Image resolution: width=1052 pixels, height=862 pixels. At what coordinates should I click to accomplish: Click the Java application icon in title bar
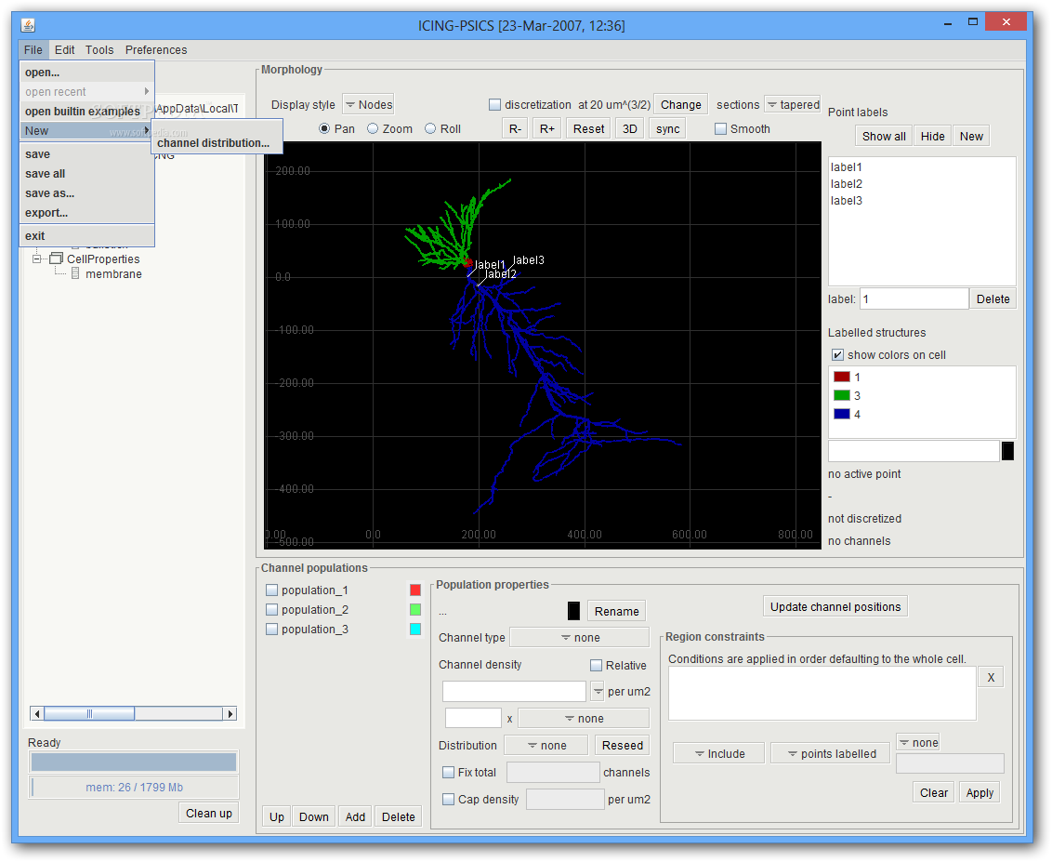coord(28,25)
